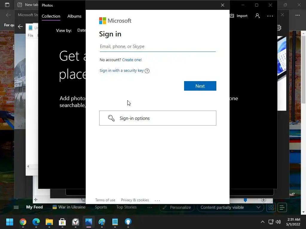Click the account icon in Photos
The image size is (306, 229).
click(x=258, y=16)
